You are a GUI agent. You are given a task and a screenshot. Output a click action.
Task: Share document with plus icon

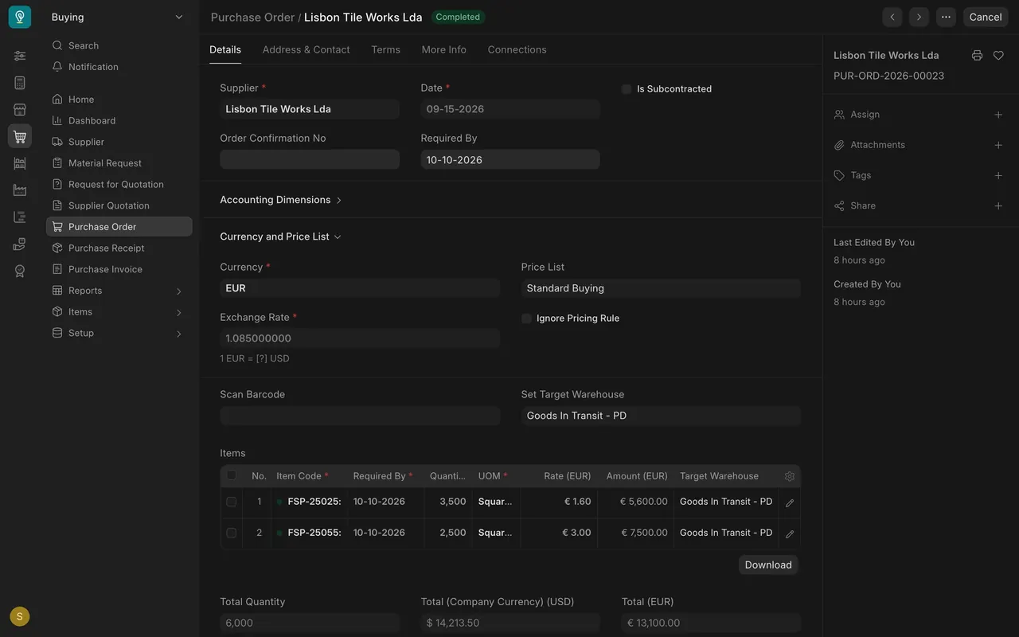998,205
